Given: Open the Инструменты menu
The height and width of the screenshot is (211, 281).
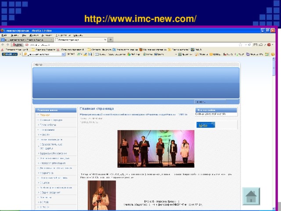Looking at the screenshot, I should (x=63, y=35).
